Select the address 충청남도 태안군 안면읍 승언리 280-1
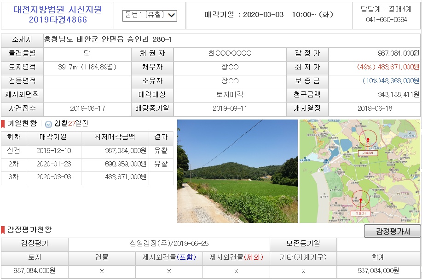The width and height of the screenshot is (422, 279). click(108, 40)
